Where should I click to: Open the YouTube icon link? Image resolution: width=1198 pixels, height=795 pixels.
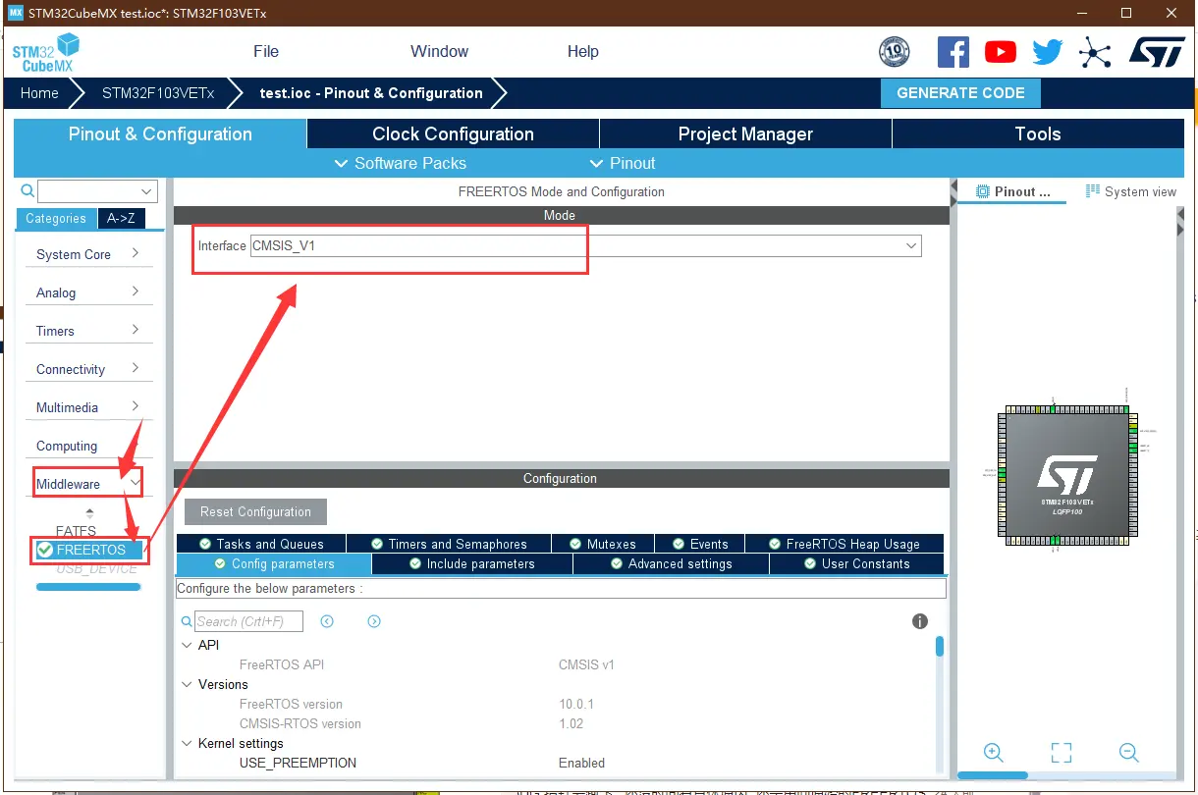click(x=1001, y=52)
